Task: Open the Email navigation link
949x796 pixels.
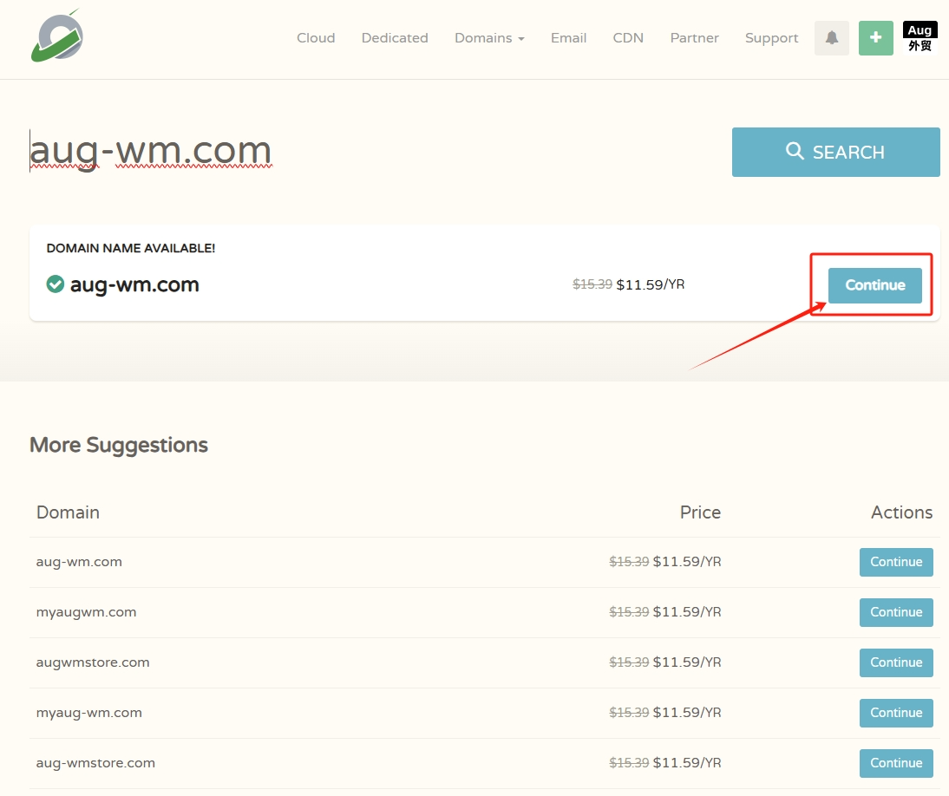Action: (568, 38)
